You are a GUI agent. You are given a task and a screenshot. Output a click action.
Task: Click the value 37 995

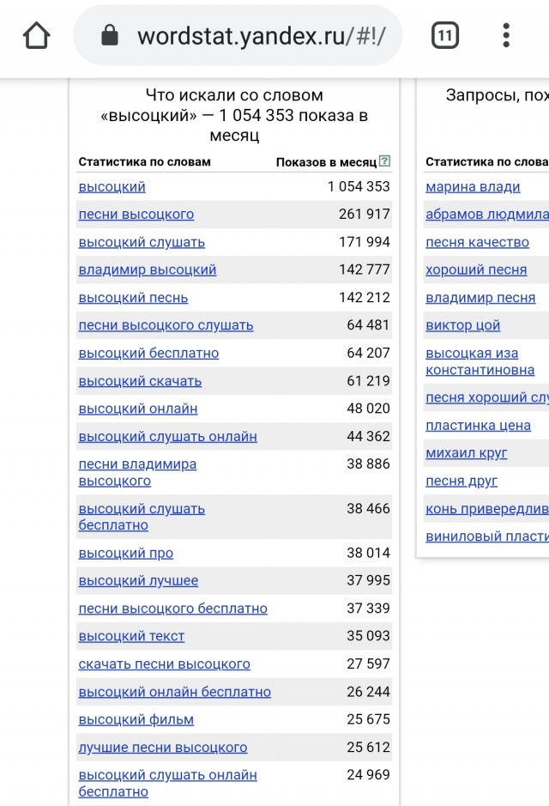368,581
